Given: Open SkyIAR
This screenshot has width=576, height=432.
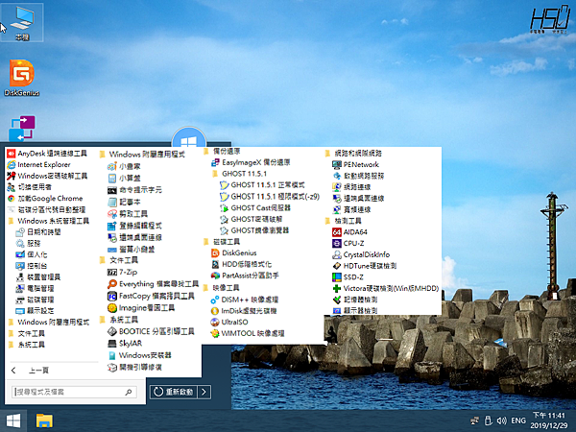Looking at the screenshot, I should (x=125, y=344).
